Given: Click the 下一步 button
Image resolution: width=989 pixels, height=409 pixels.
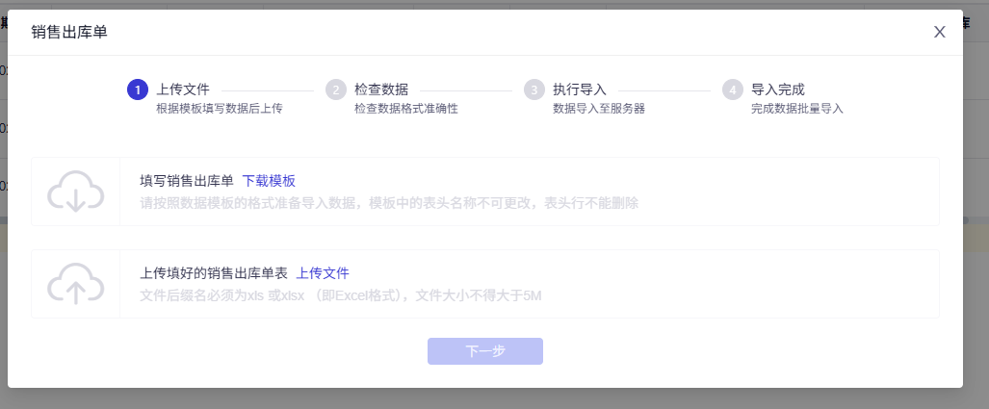Looking at the screenshot, I should [x=485, y=351].
